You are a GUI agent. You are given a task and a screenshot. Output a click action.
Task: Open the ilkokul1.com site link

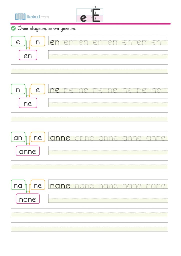(37, 17)
